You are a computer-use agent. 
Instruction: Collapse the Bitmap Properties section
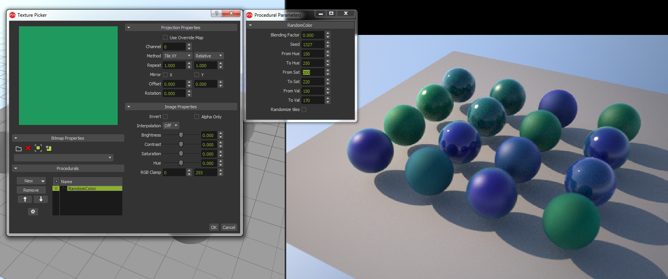point(16,138)
